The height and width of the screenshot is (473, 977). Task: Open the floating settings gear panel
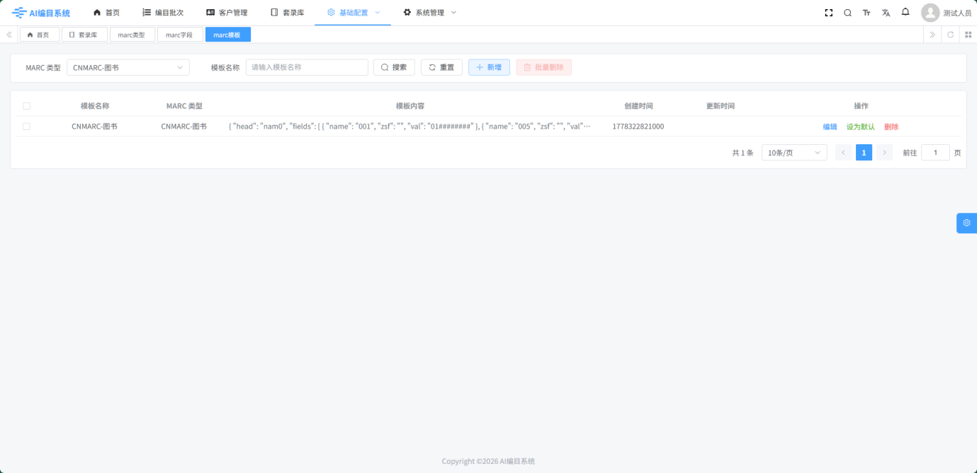coord(966,223)
